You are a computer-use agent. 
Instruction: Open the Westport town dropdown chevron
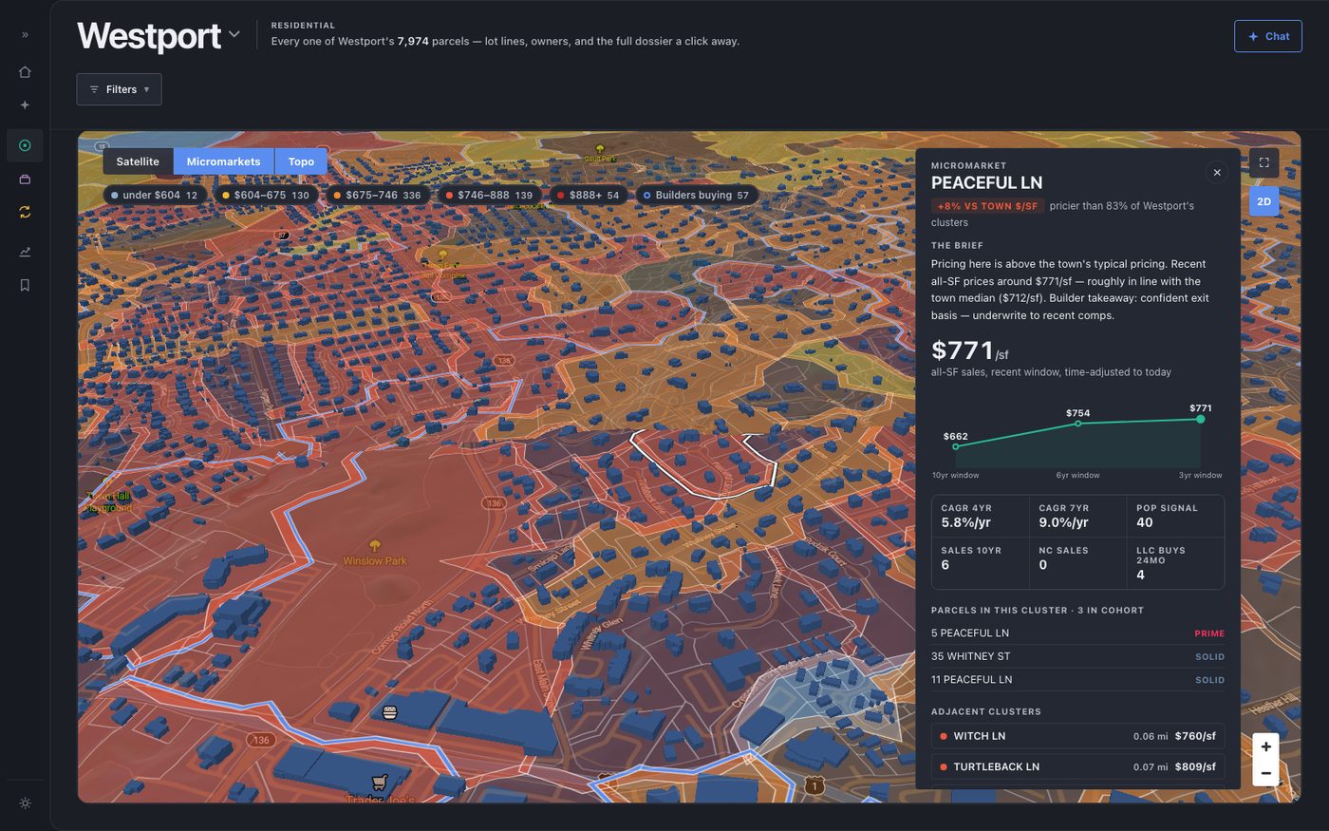pyautogui.click(x=234, y=35)
